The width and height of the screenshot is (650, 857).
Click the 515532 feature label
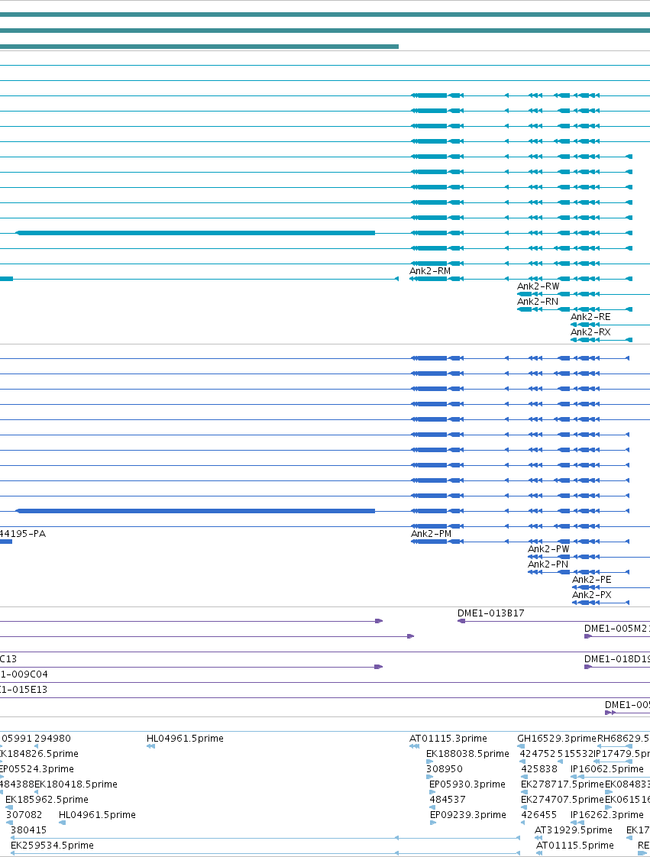pyautogui.click(x=575, y=754)
